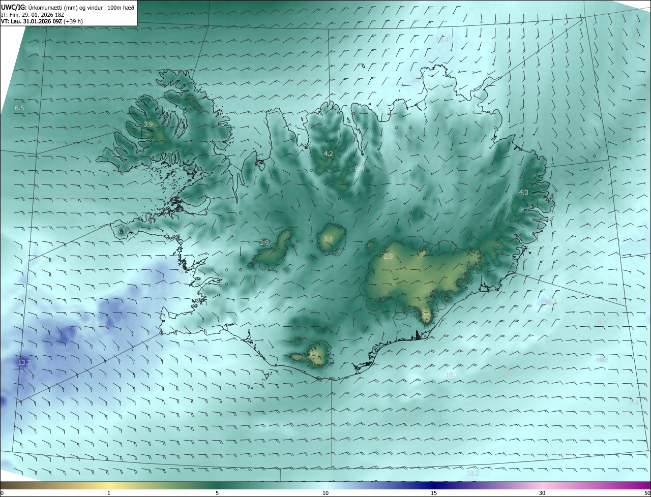Click the 5.1 value on Snæfellsnes peninsula
The width and height of the screenshot is (651, 497).
click(121, 231)
